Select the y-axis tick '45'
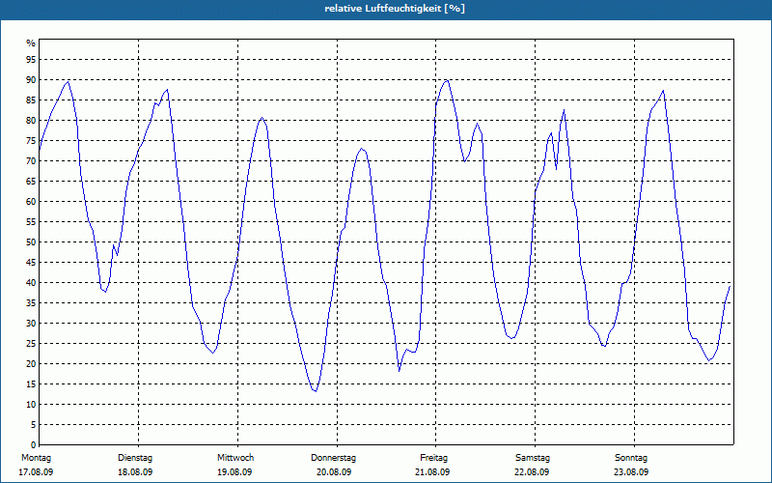This screenshot has width=772, height=483. pyautogui.click(x=31, y=262)
